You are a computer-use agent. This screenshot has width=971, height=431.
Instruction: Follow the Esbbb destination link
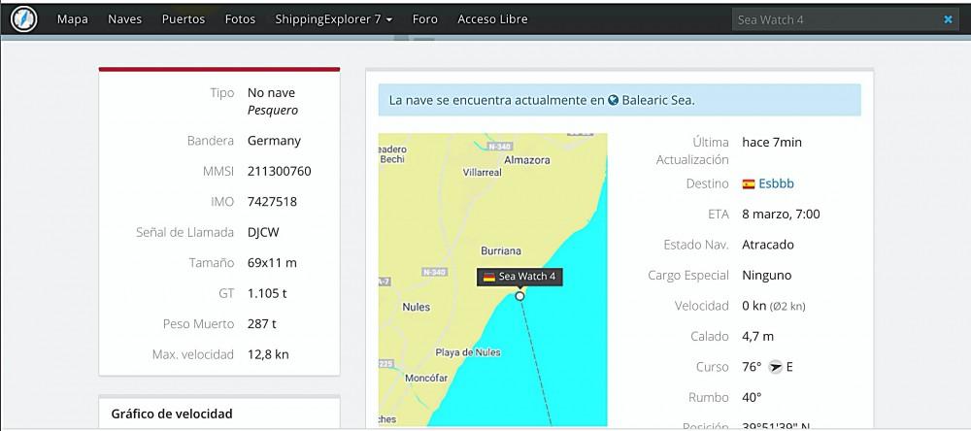[779, 183]
